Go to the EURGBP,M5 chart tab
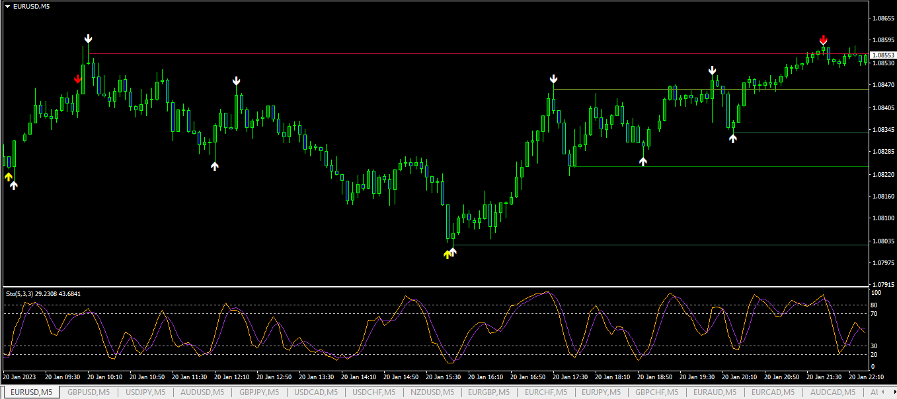This screenshot has width=897, height=399. click(x=490, y=392)
